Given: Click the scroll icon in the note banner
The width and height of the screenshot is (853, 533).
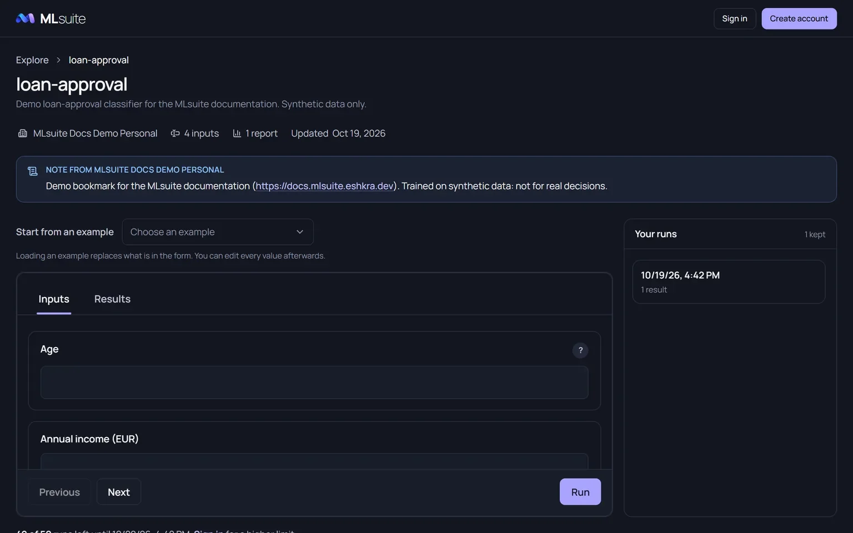Looking at the screenshot, I should point(33,171).
